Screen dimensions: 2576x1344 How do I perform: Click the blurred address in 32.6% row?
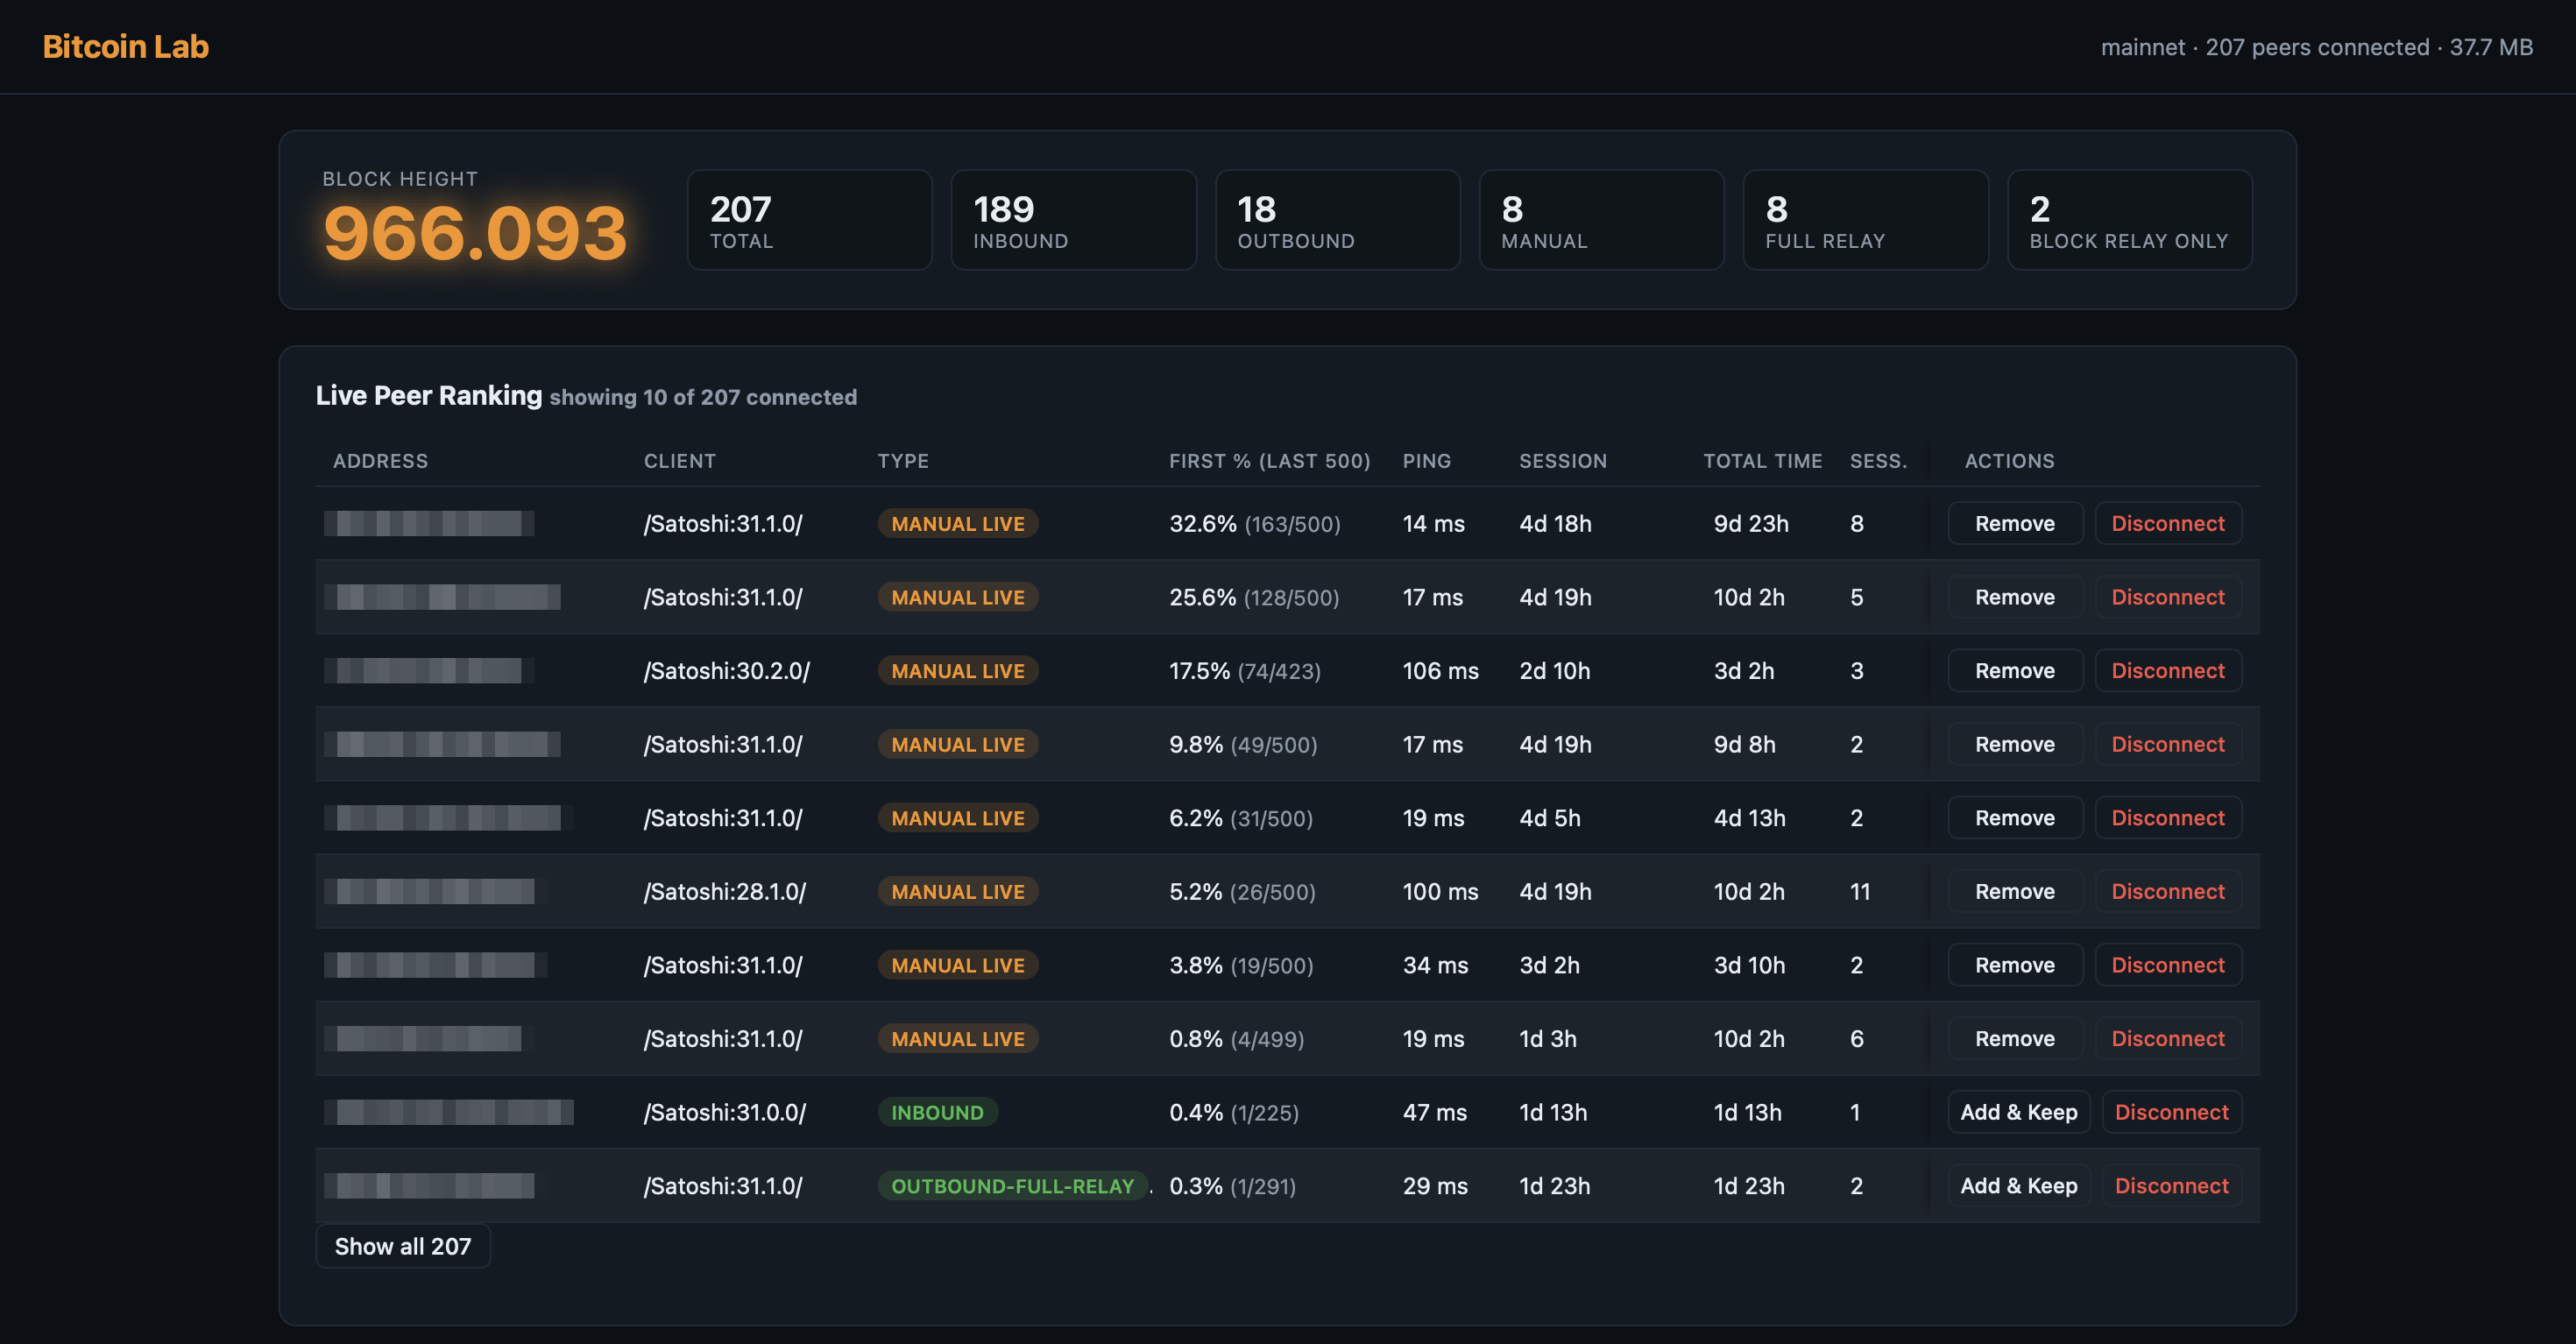[x=429, y=523]
